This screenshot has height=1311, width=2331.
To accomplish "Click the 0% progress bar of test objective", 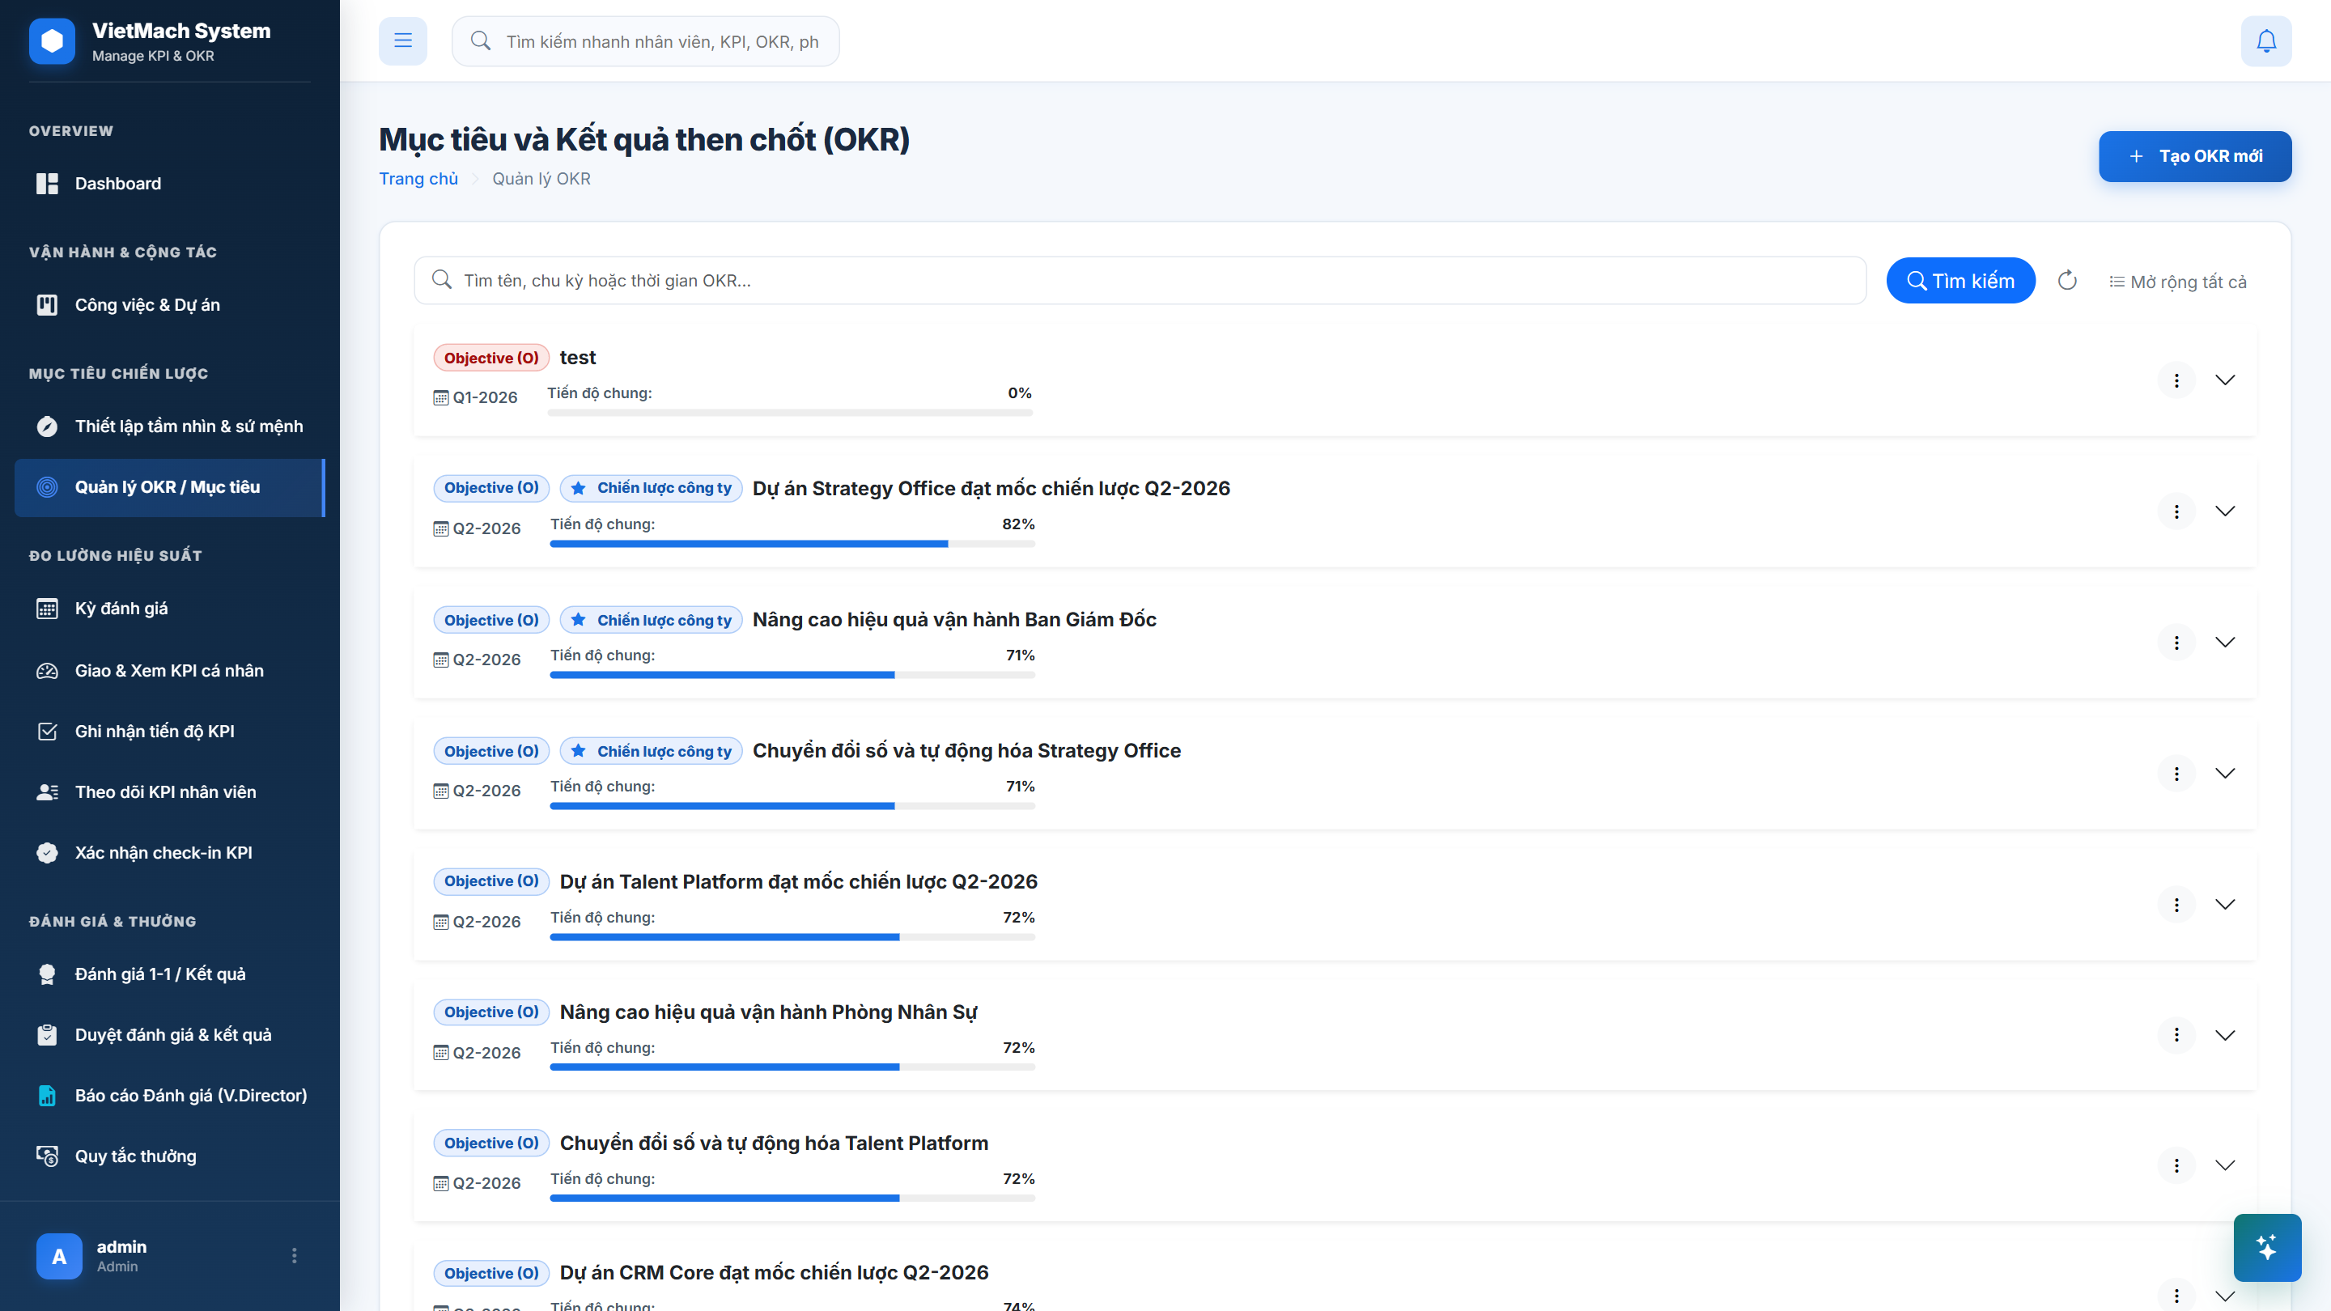I will (x=790, y=413).
